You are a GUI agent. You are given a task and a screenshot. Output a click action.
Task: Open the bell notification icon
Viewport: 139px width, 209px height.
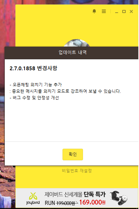[94, 11]
